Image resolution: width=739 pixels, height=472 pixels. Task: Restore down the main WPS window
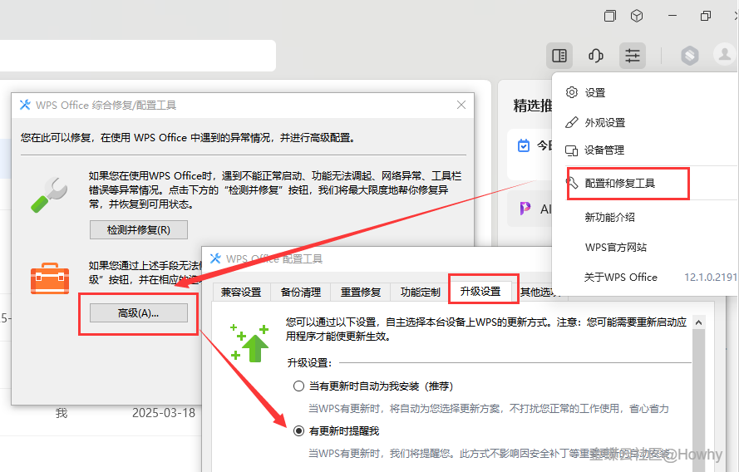(x=706, y=16)
